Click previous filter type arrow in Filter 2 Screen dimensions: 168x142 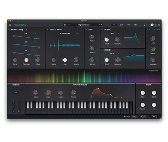click(106, 54)
